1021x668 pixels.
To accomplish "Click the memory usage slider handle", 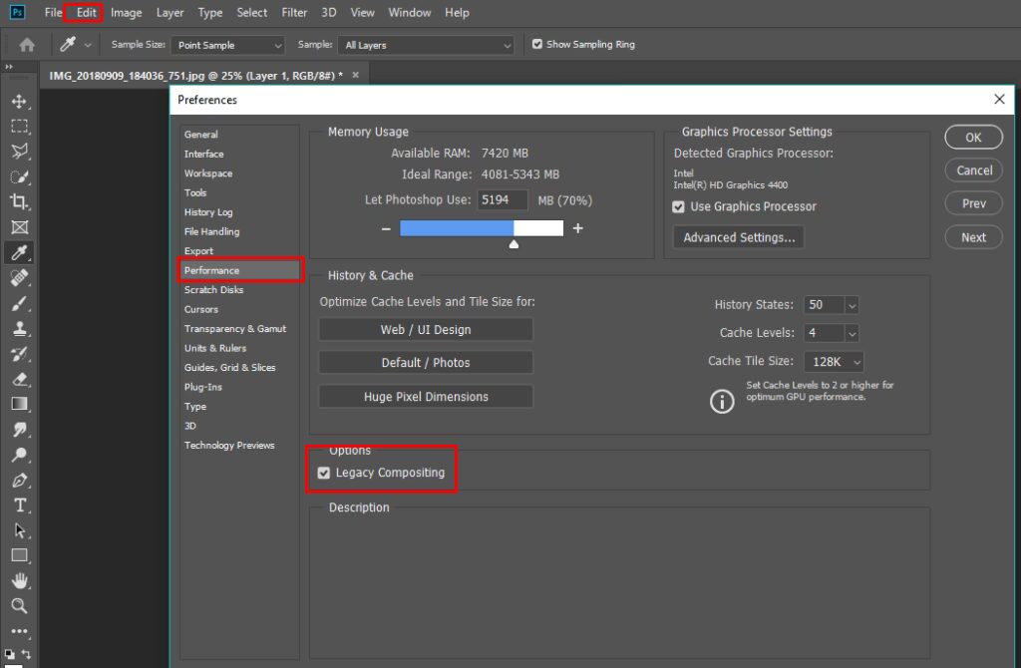I will 513,243.
